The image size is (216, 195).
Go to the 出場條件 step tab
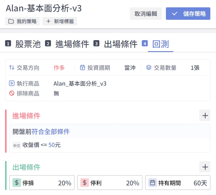(x=121, y=44)
